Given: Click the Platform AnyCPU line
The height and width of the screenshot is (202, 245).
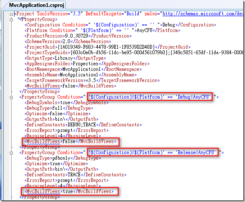Looking at the screenshot, I should 102,30.
